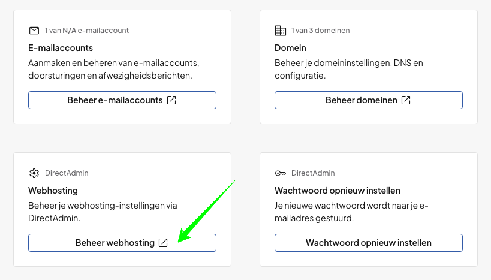Click the envelope icon on E-mailaccounts card
This screenshot has height=280, width=491.
34,31
